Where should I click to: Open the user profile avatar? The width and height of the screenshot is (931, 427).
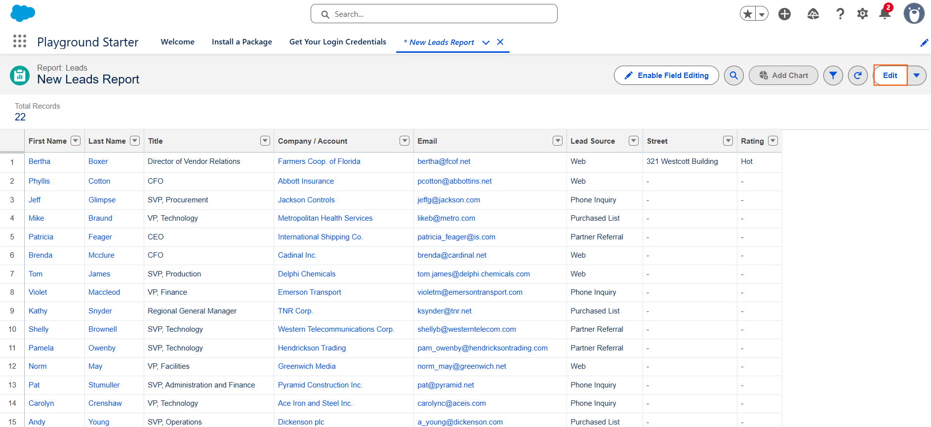[x=914, y=14]
